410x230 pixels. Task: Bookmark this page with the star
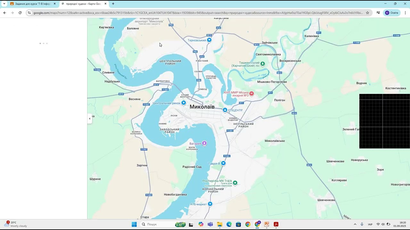pyautogui.click(x=367, y=13)
